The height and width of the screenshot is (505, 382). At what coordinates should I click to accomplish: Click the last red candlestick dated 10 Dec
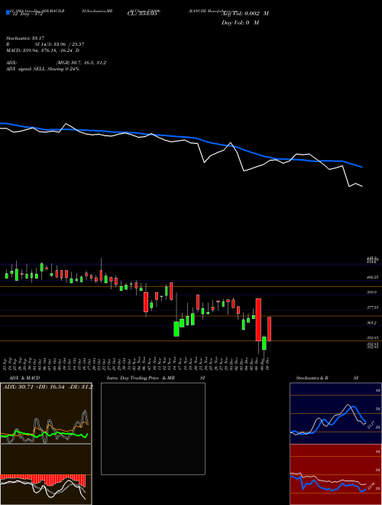click(x=269, y=329)
